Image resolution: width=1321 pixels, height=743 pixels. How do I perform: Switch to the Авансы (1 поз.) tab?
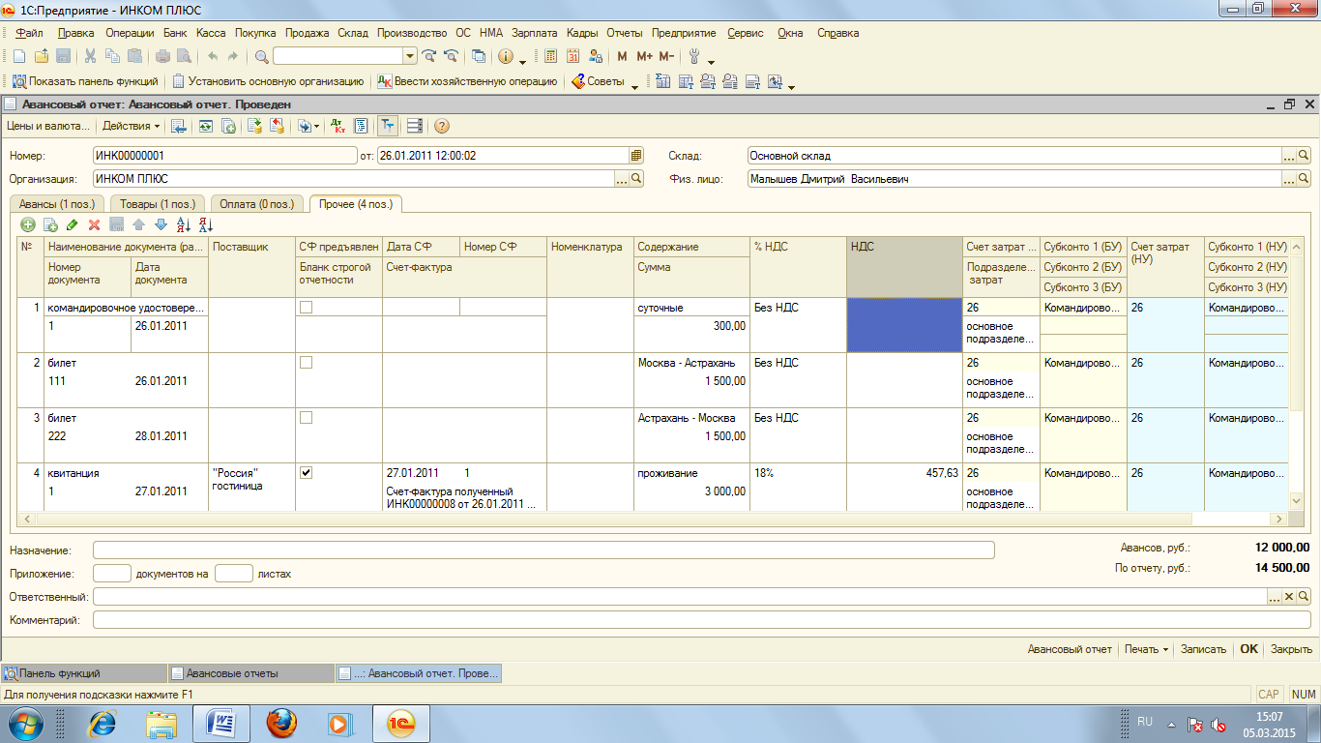pyautogui.click(x=57, y=203)
